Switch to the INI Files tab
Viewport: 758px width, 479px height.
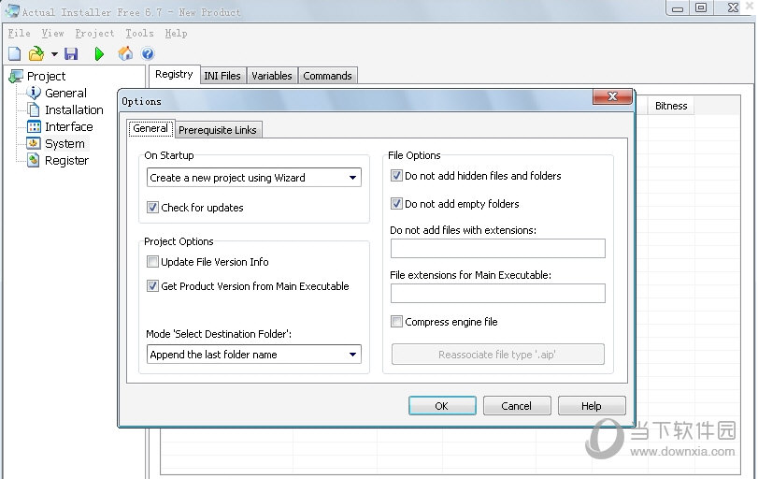222,76
